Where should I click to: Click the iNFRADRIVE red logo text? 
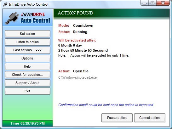[x=33, y=14]
